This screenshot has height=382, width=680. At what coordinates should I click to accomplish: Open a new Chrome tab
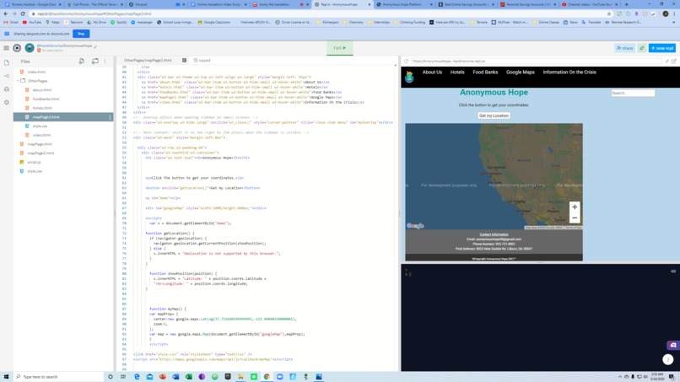click(x=626, y=4)
